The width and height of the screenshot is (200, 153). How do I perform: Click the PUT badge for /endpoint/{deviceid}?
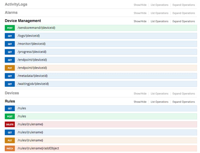pyautogui.click(x=10, y=68)
